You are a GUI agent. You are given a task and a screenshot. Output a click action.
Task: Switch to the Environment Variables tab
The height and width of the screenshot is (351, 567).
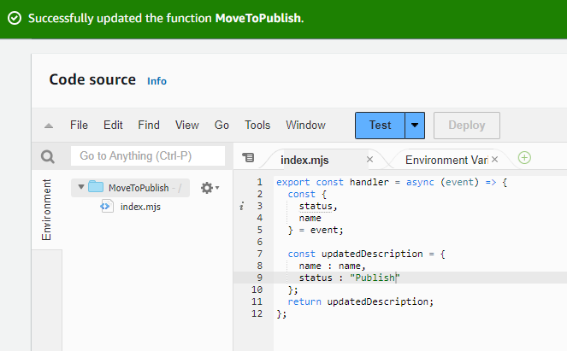[446, 160]
